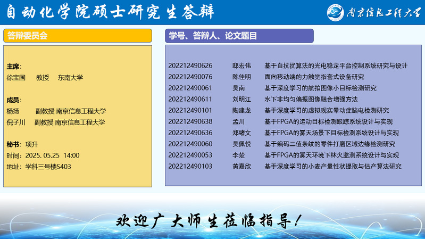The height and width of the screenshot is (239, 425).
Task: Click the thesis title 水下非均匀偏振图像融合增强方法
Action: (x=311, y=100)
